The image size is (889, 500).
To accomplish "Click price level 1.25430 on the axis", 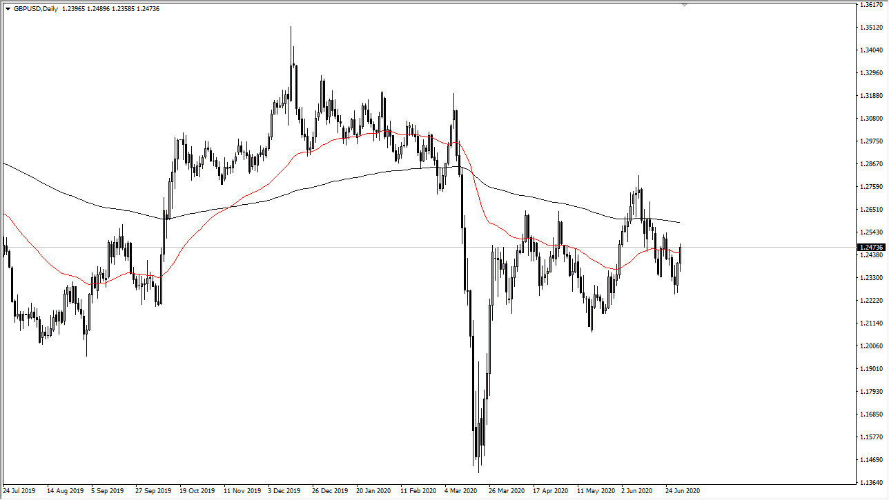I will click(x=871, y=232).
